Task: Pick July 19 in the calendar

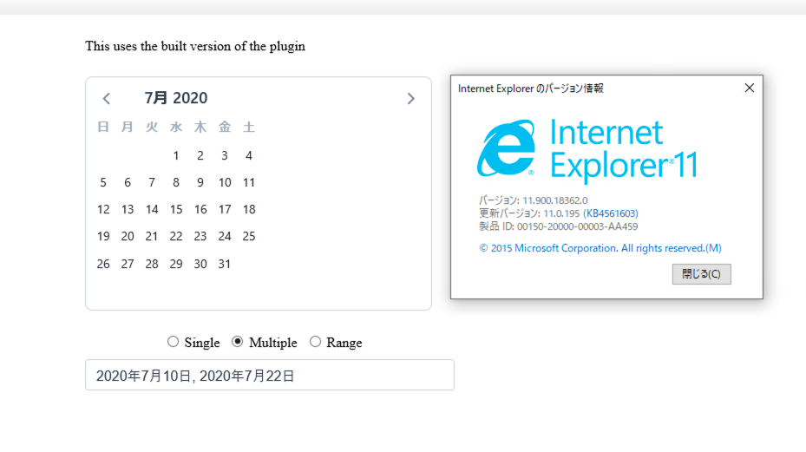Action: [103, 236]
